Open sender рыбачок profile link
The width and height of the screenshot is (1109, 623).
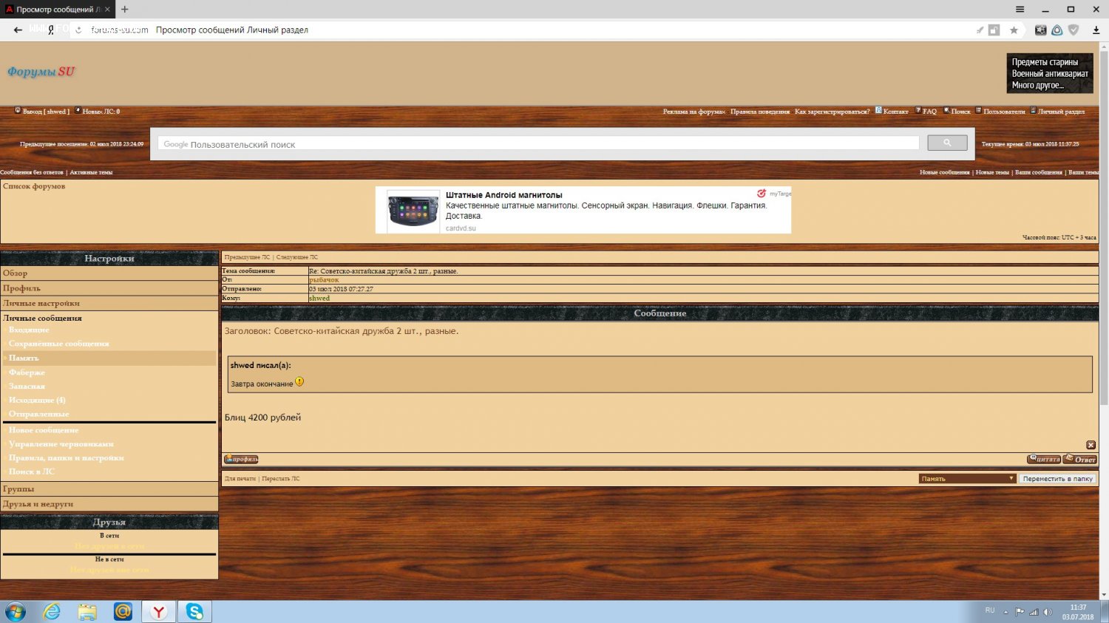pos(324,280)
